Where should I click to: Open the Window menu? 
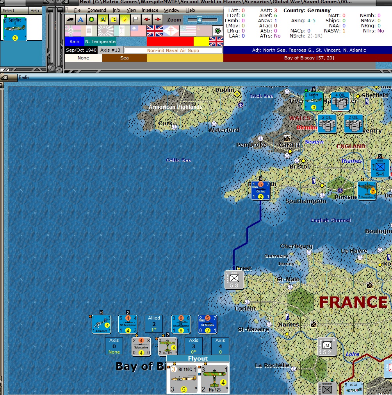pos(171,10)
